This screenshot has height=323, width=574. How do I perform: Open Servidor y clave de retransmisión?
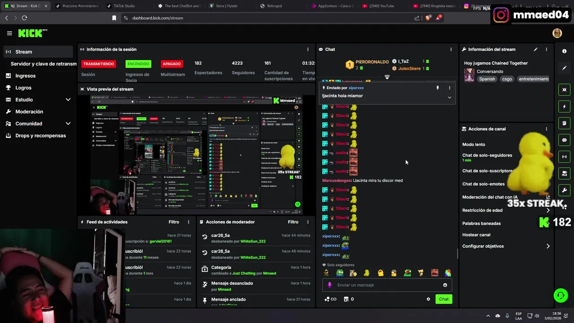click(x=43, y=64)
